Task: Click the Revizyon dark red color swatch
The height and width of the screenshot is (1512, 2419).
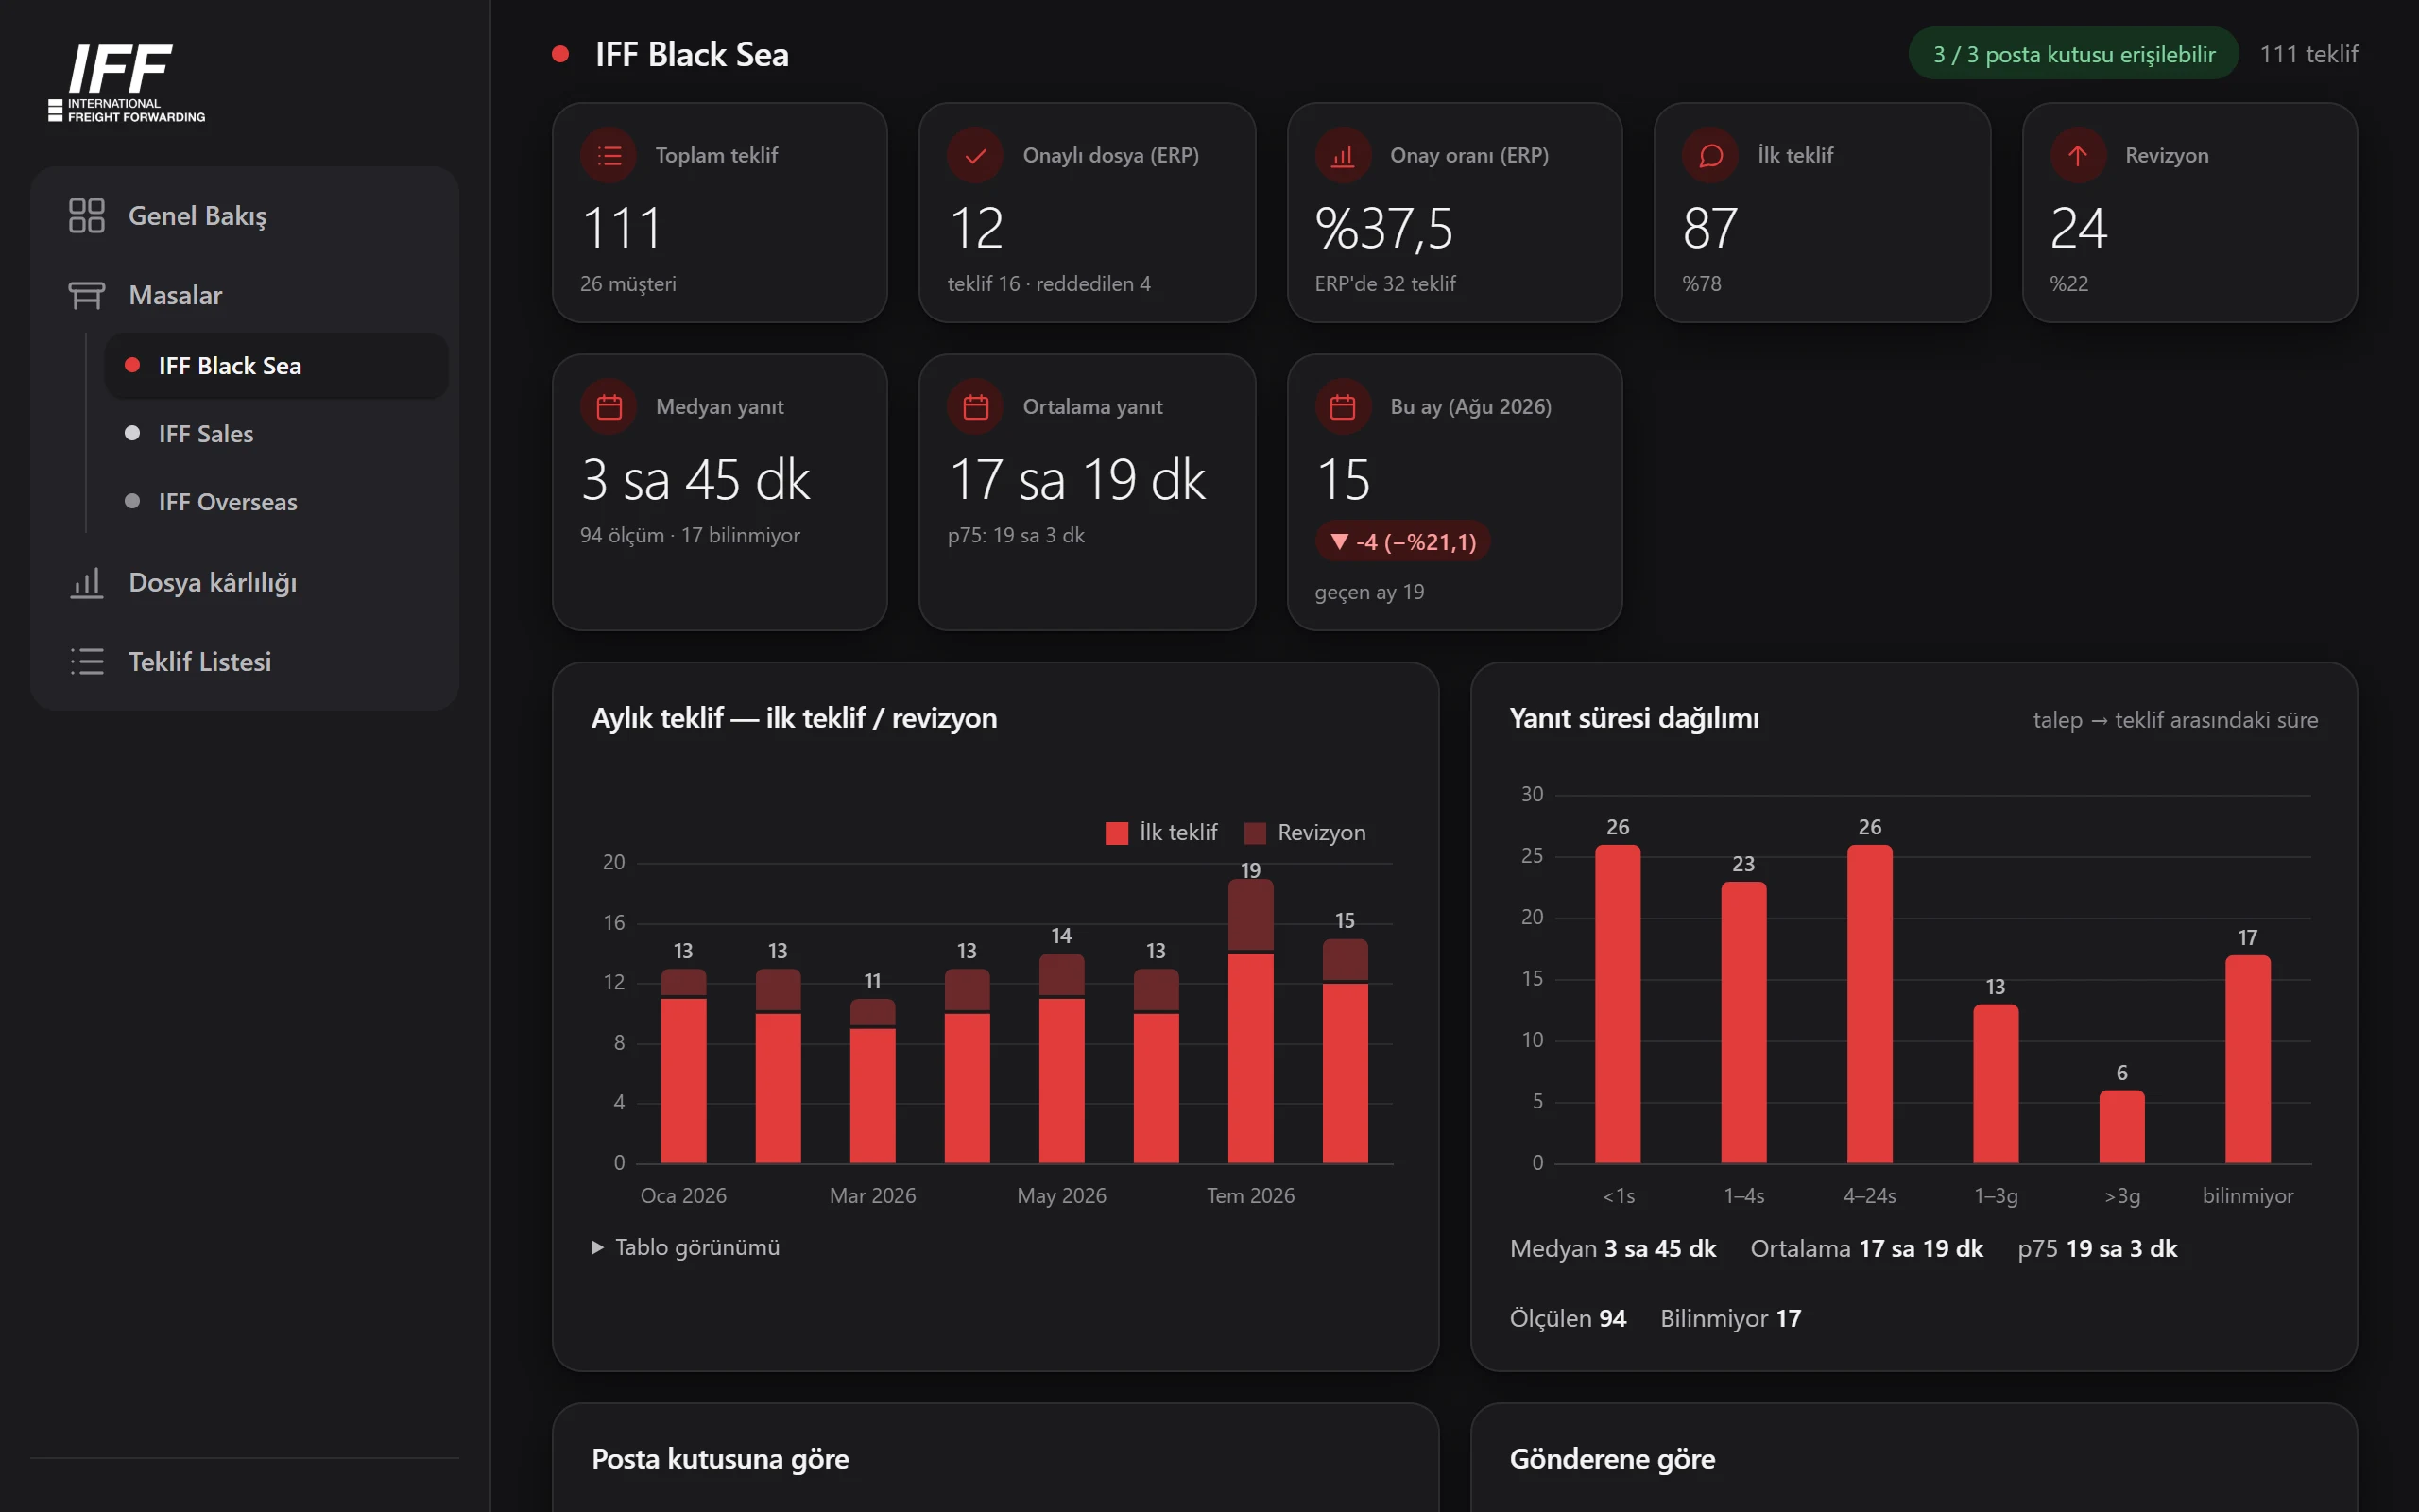Action: click(1255, 833)
